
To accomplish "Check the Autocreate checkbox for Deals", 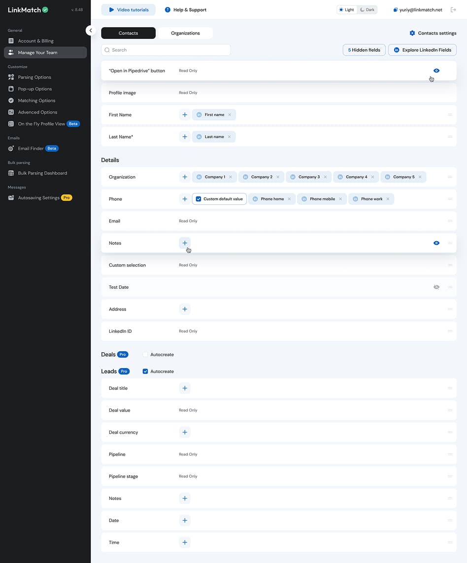I will click(146, 354).
